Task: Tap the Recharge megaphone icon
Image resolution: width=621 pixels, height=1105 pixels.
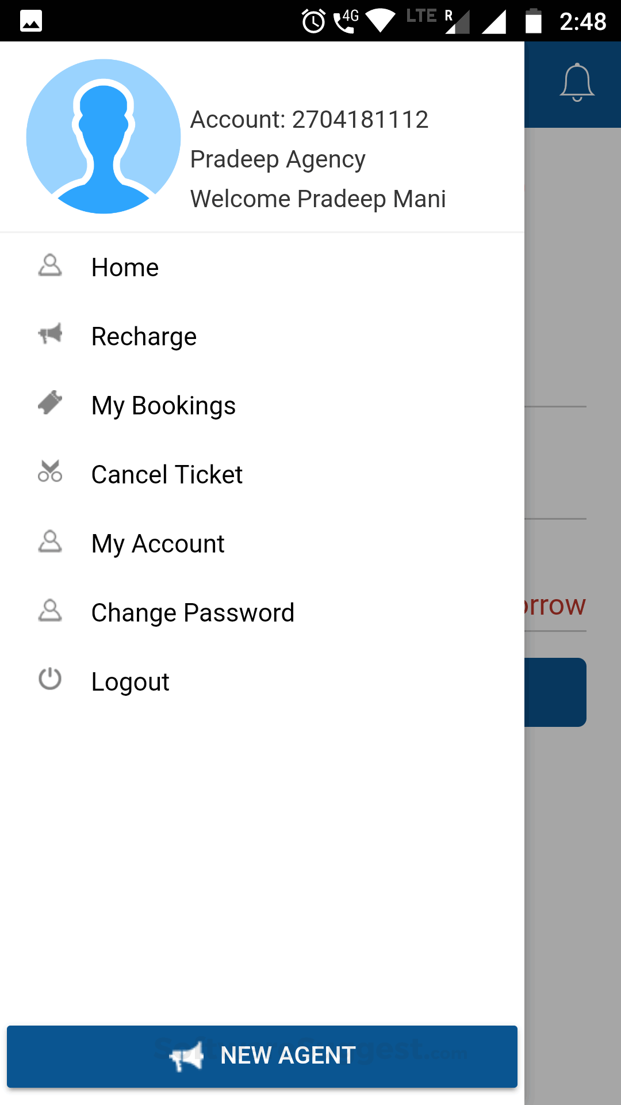Action: (50, 334)
